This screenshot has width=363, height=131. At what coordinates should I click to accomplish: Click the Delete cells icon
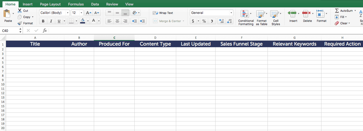click(x=306, y=13)
